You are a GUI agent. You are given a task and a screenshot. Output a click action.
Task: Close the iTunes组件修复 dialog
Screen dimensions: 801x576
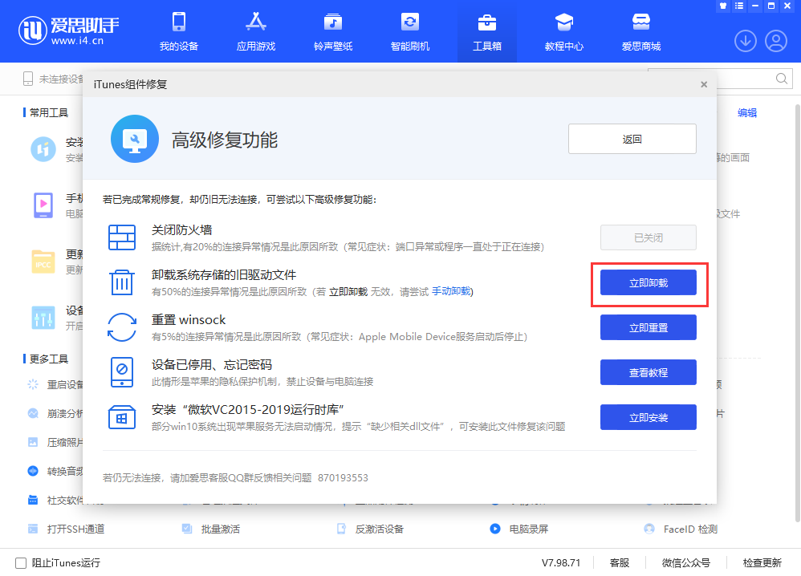tap(704, 84)
